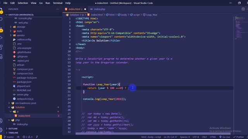Open Run and Debug view
The image size is (248, 139).
pos(1,38)
